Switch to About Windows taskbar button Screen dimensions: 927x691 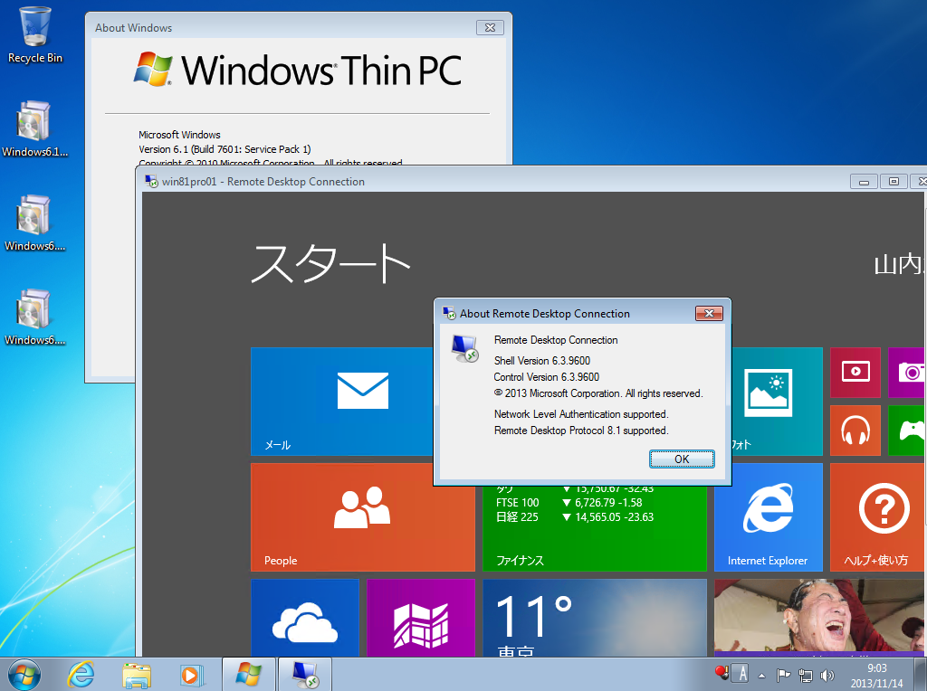(x=248, y=675)
